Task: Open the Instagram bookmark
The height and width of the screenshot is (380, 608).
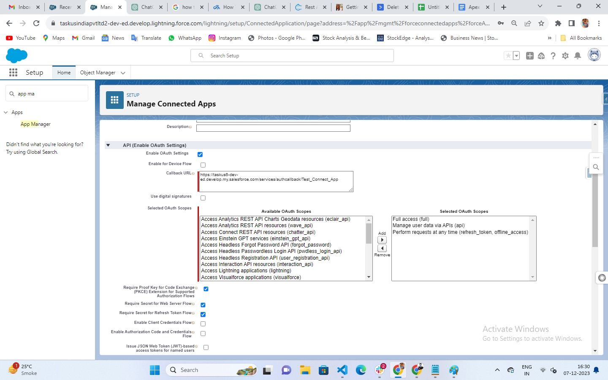Action: pyautogui.click(x=225, y=38)
